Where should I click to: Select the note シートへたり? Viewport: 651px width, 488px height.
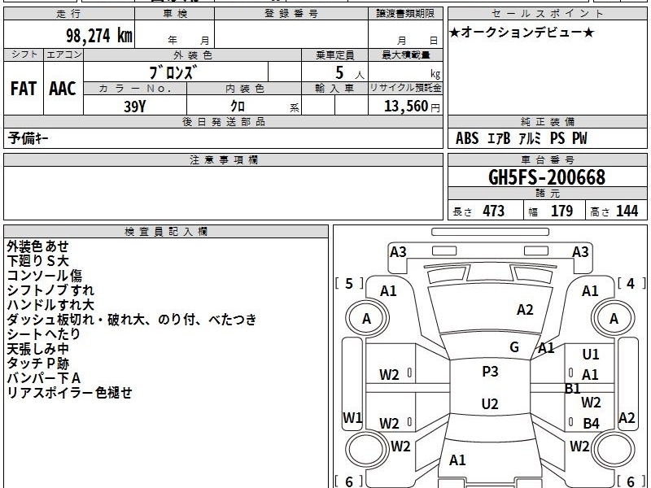tap(44, 334)
